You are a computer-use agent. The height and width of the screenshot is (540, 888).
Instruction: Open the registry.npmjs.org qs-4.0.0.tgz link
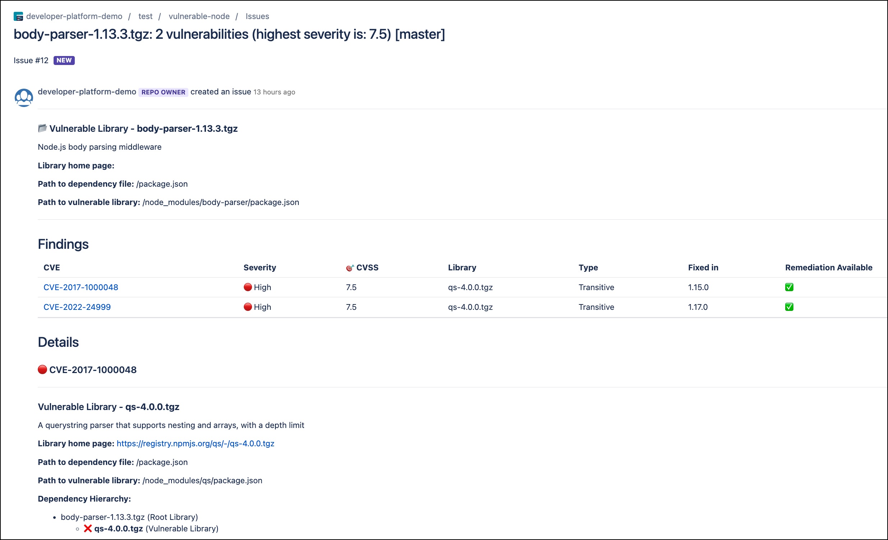[196, 443]
